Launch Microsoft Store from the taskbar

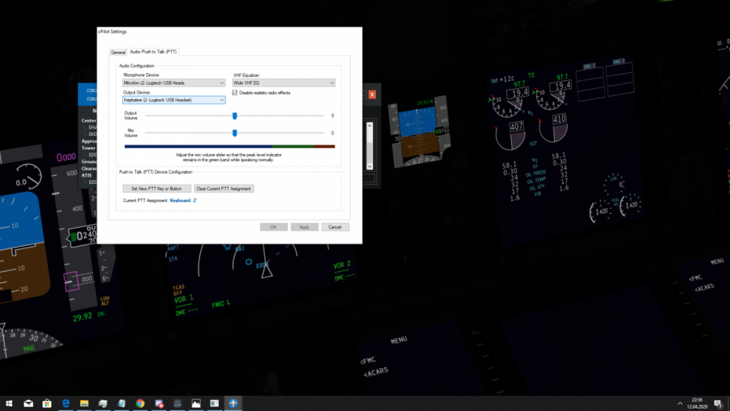coord(47,403)
